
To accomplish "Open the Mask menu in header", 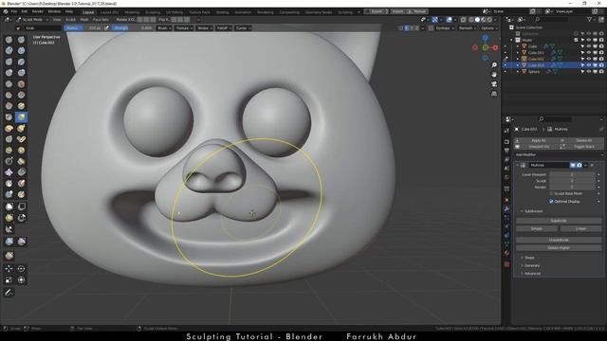I will [84, 19].
